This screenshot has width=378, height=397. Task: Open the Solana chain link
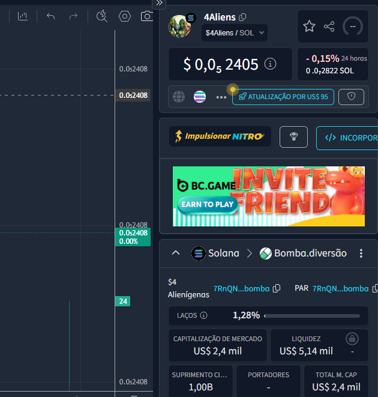point(215,253)
